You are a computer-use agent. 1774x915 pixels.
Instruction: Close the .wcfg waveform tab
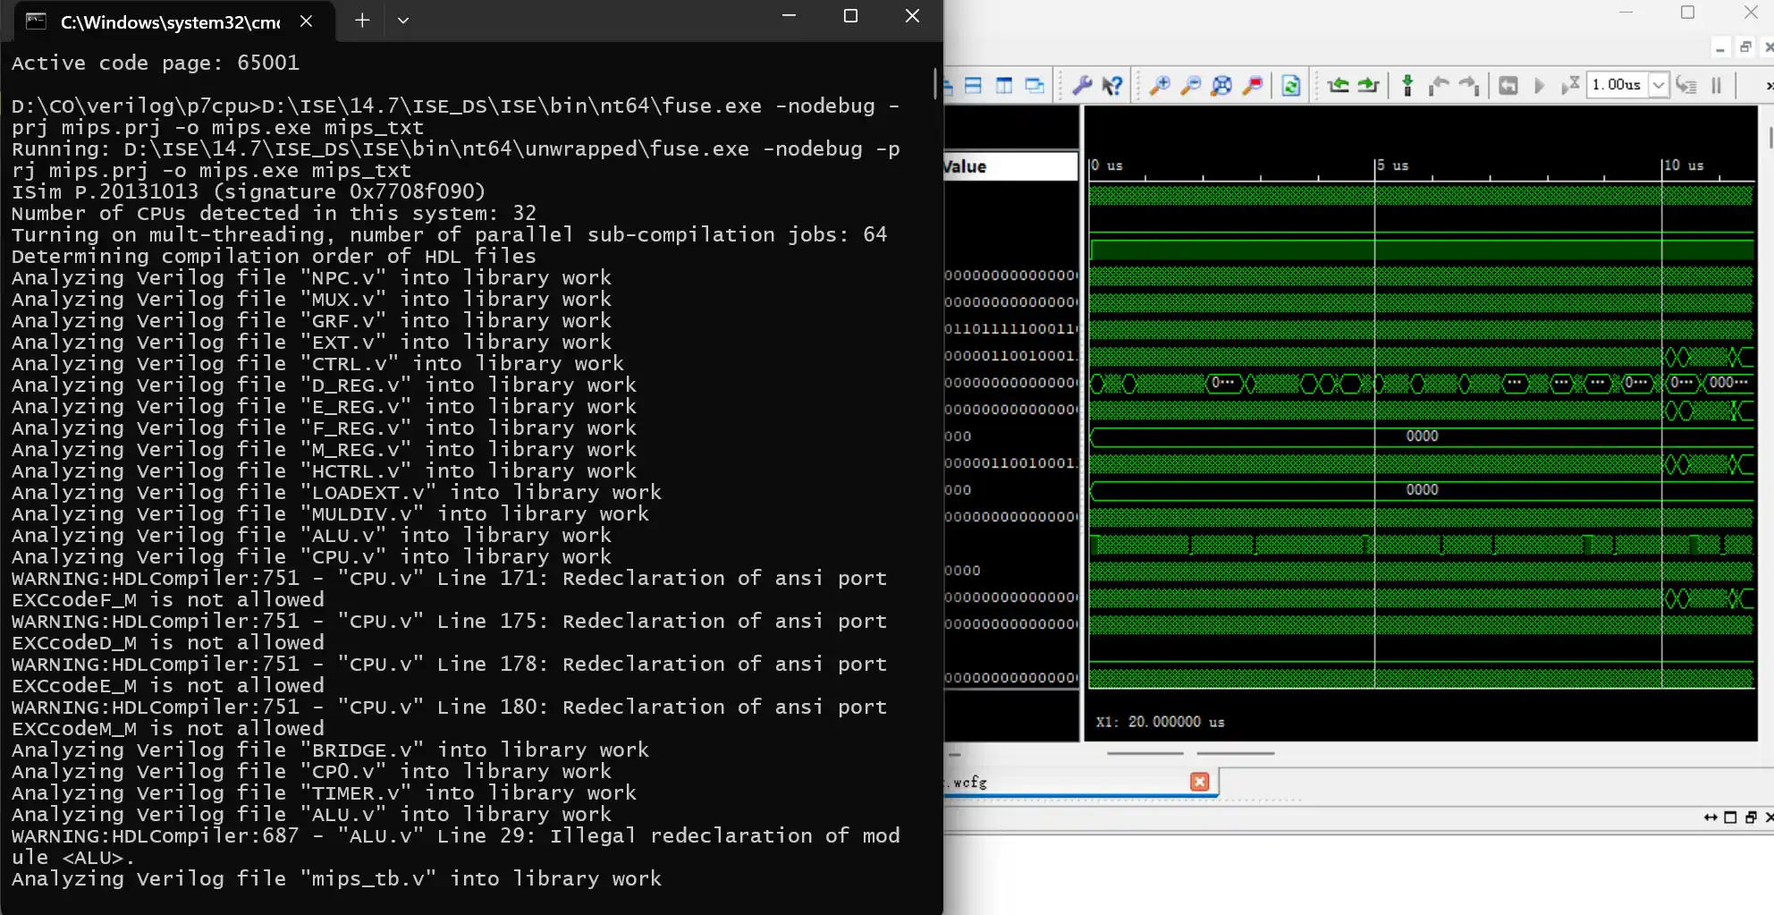pos(1199,782)
